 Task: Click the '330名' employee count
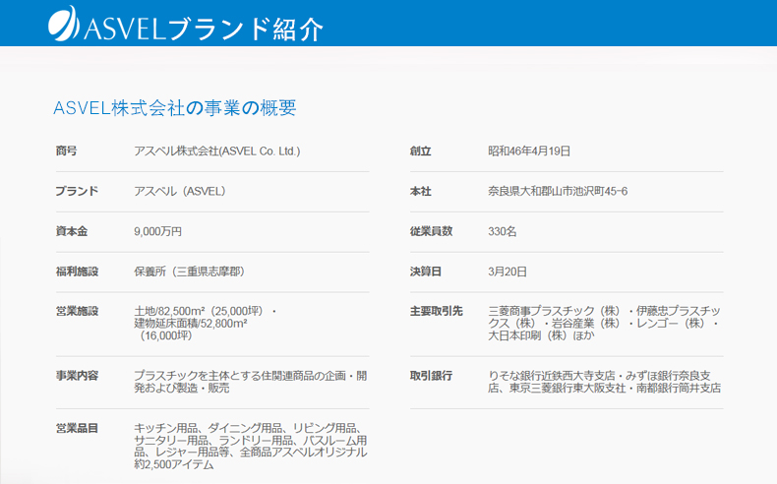(502, 231)
